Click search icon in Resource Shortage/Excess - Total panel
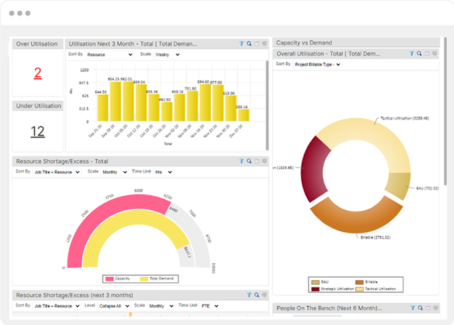The width and height of the screenshot is (454, 325). 249,161
